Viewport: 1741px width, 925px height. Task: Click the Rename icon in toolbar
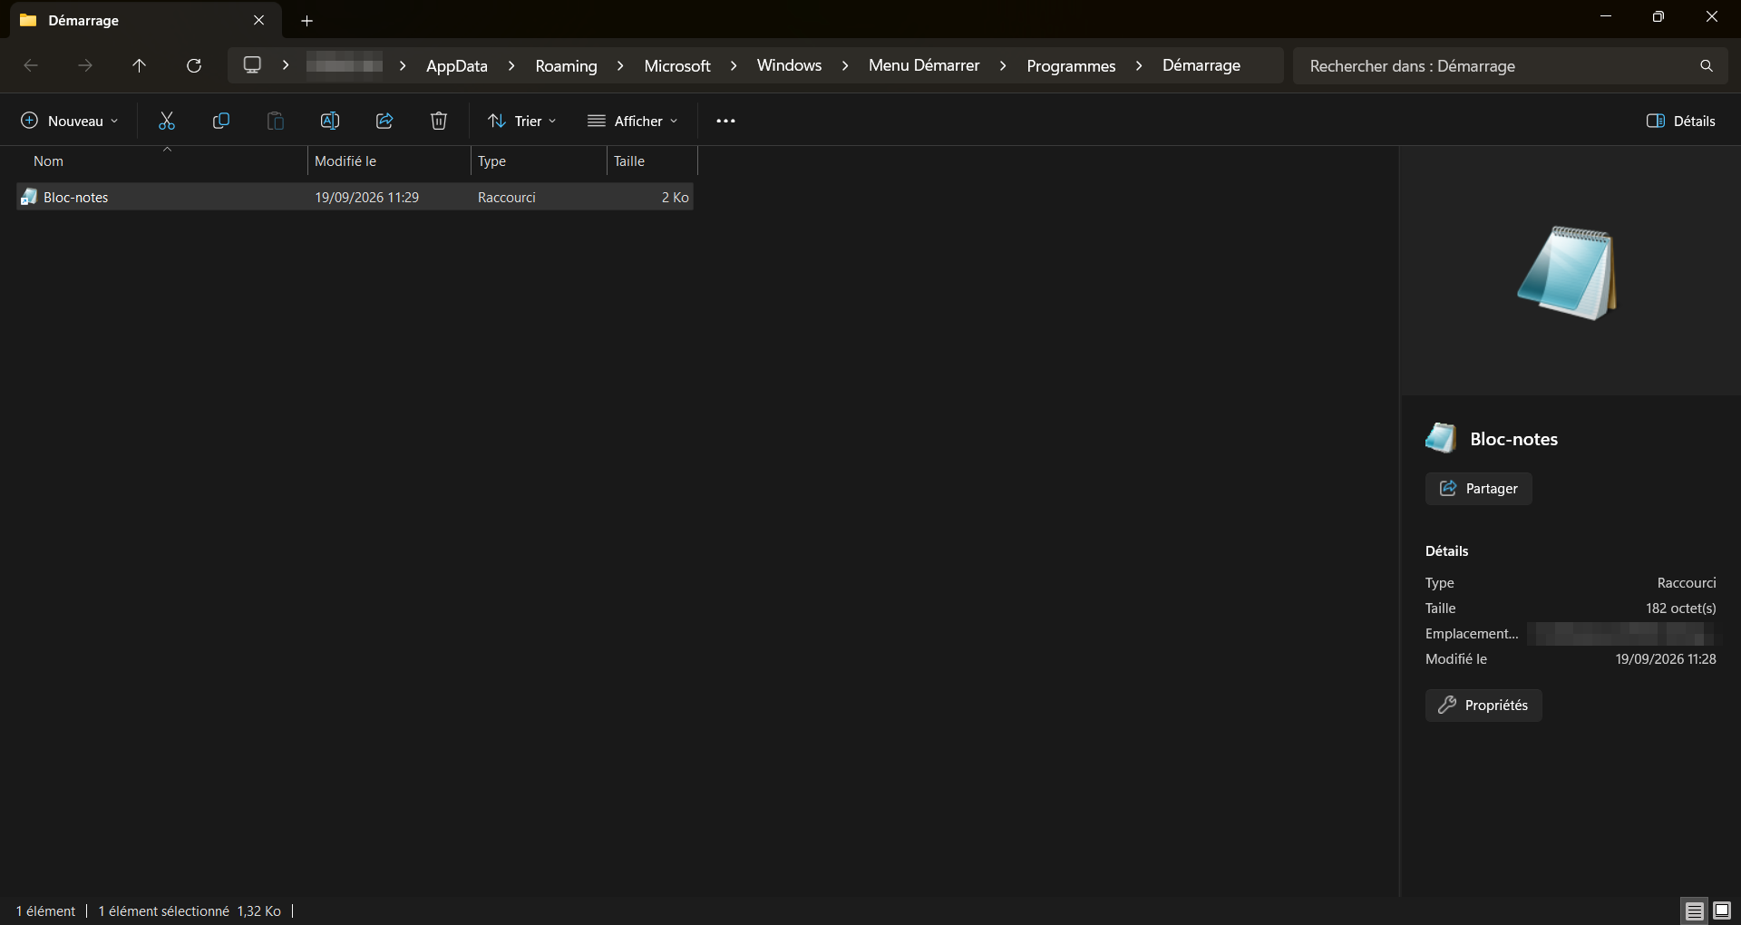pyautogui.click(x=330, y=121)
